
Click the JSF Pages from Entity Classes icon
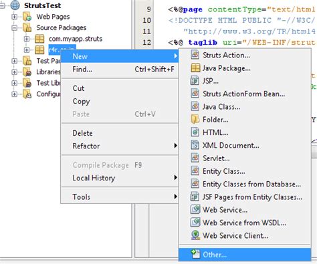pos(195,196)
